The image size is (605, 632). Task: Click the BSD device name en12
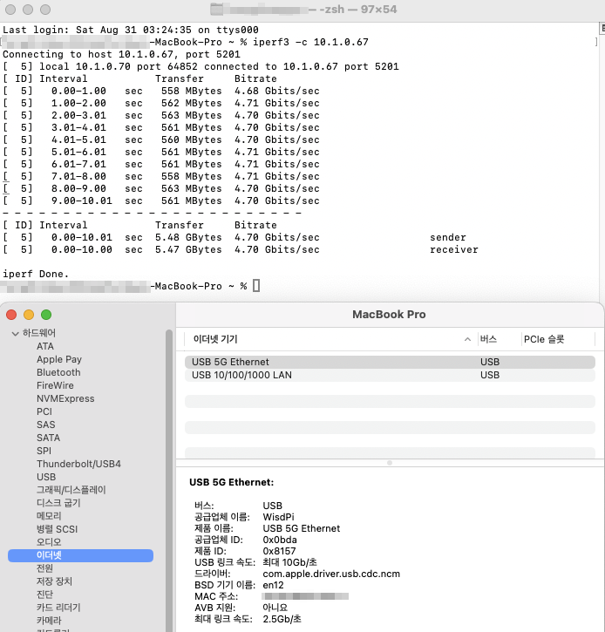[x=273, y=585]
